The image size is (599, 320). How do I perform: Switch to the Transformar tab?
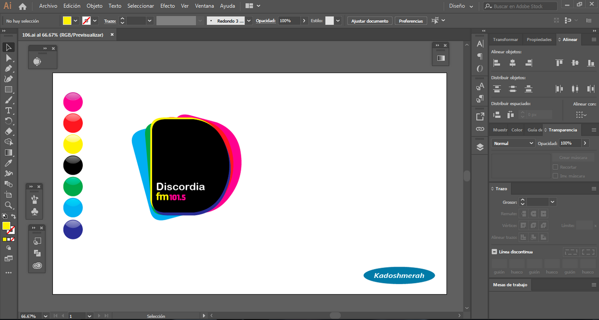click(505, 39)
